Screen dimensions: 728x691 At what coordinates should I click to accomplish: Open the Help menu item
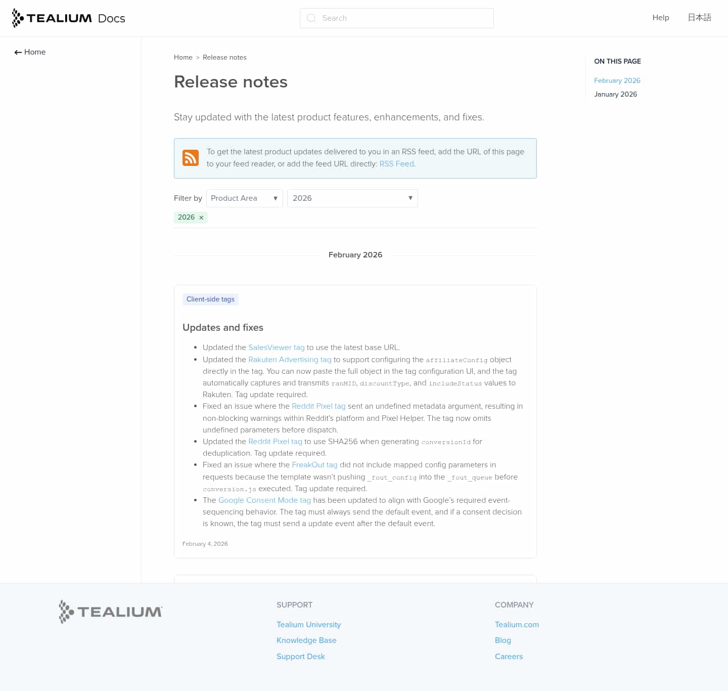[661, 18]
